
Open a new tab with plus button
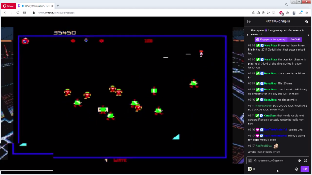(x=58, y=6)
